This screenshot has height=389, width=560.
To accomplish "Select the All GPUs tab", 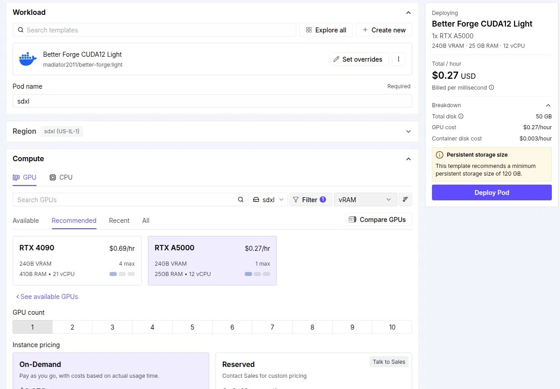I will [x=146, y=221].
